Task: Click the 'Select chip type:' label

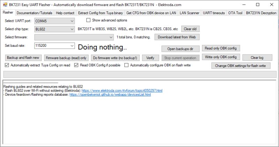Action: pos(17,29)
